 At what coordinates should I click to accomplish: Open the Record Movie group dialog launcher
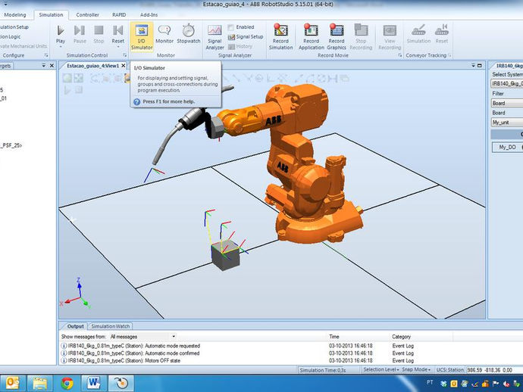pos(399,55)
